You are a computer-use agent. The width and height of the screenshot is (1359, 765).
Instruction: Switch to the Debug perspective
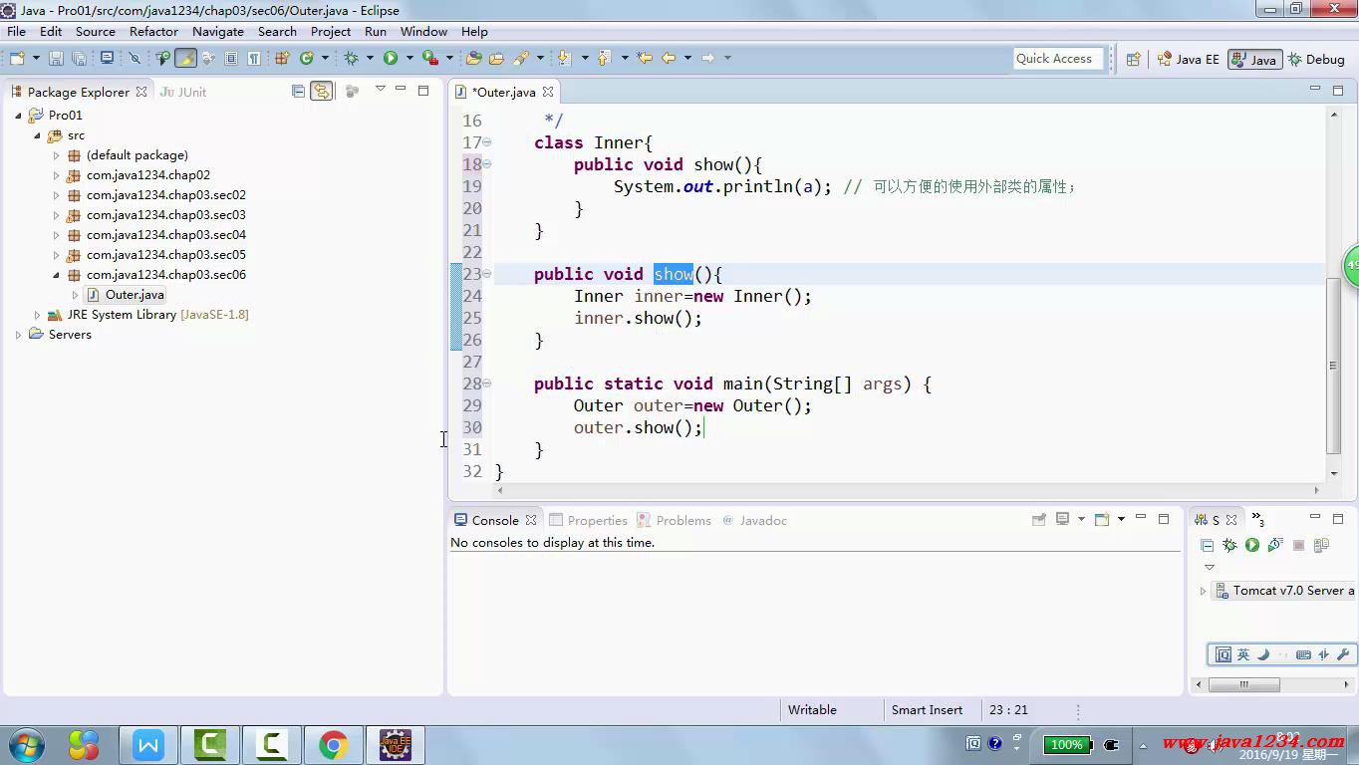coord(1316,59)
